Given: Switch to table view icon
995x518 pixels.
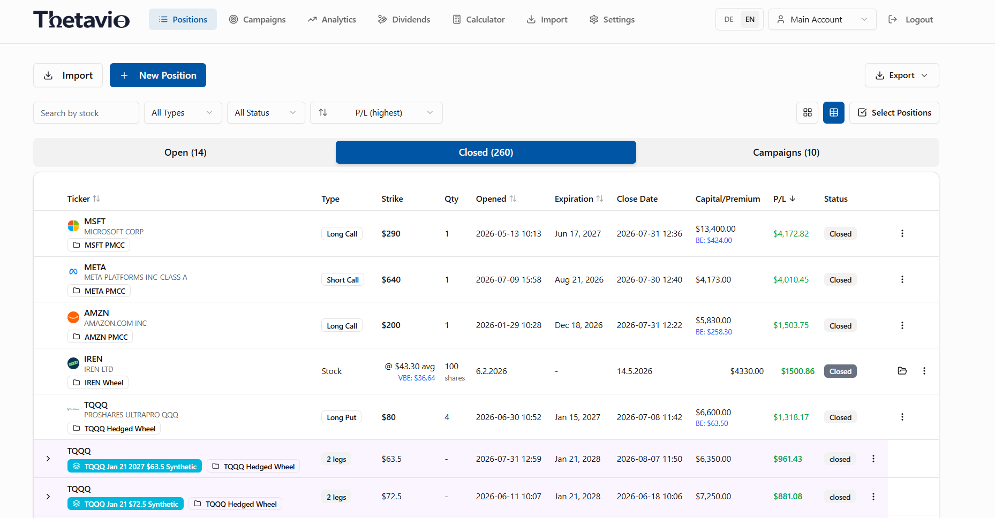Looking at the screenshot, I should (x=834, y=112).
